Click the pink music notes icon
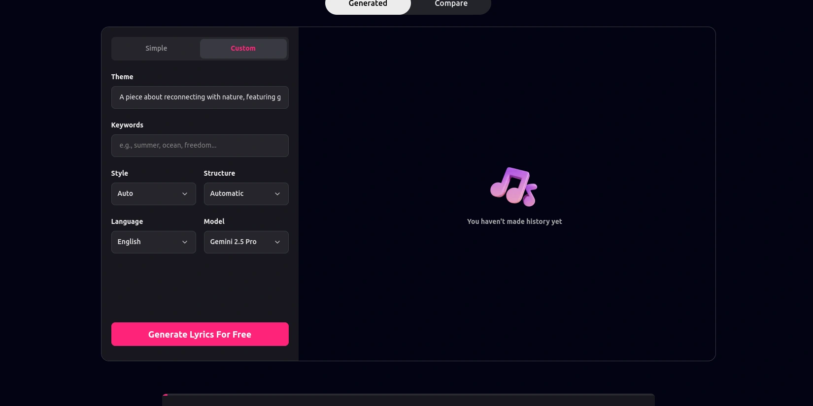The width and height of the screenshot is (813, 406). [x=513, y=187]
